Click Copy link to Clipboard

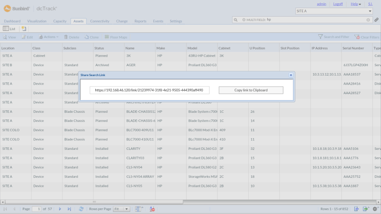coord(251,90)
